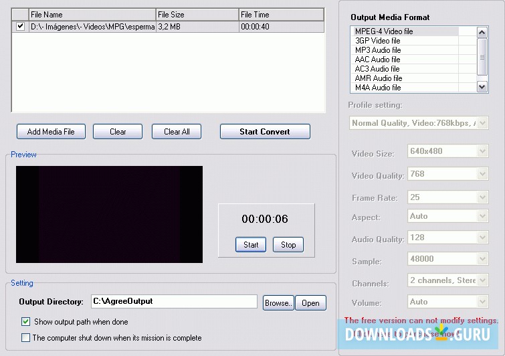Click the File Name column header
The image size is (505, 356).
point(92,15)
